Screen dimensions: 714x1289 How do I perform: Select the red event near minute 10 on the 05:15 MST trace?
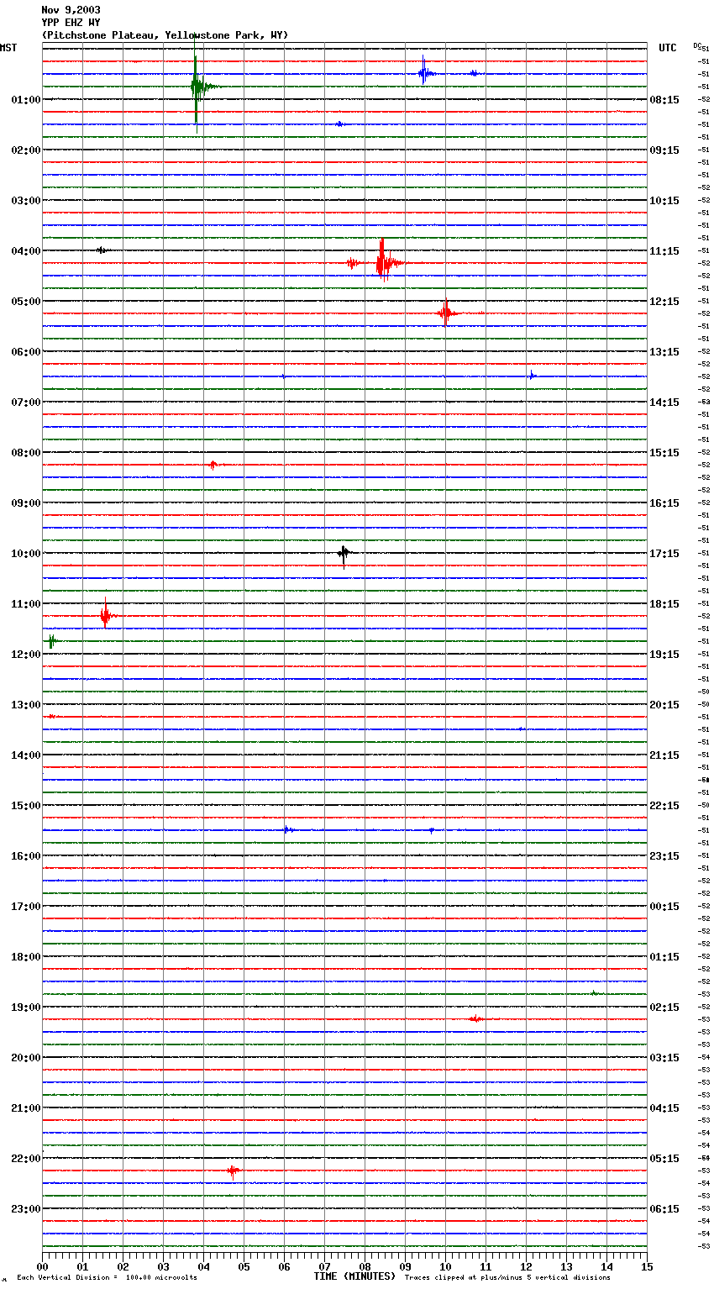[446, 313]
